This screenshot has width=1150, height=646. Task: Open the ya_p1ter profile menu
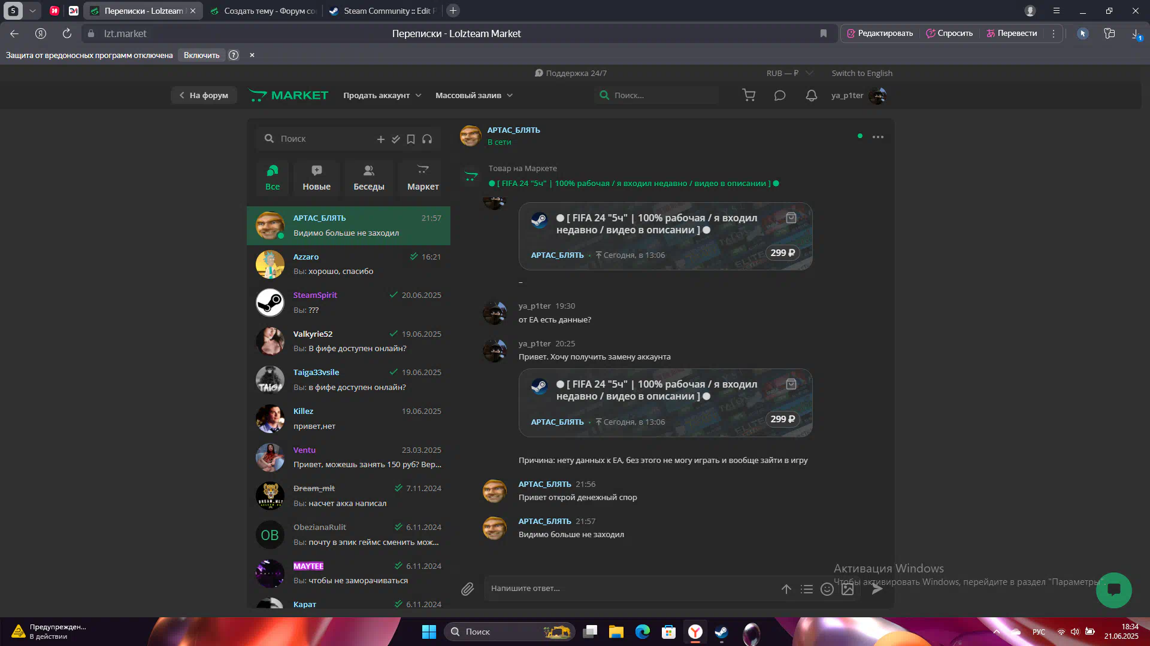tap(858, 95)
